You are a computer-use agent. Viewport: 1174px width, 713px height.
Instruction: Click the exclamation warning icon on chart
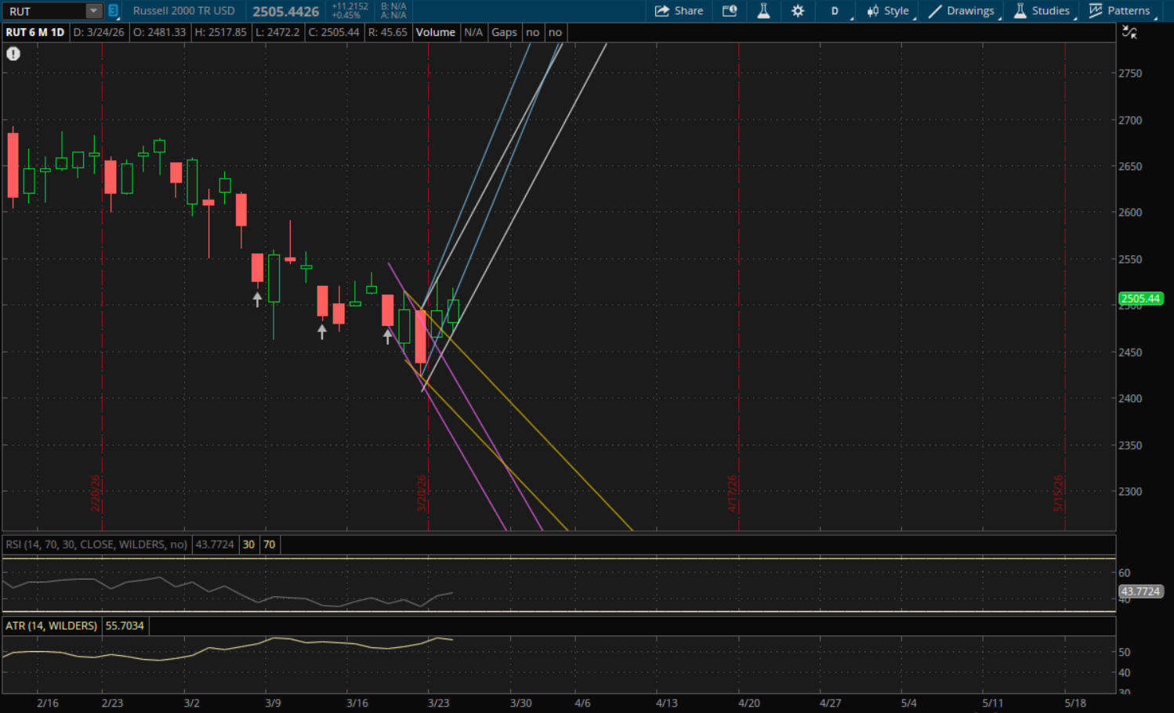[13, 54]
